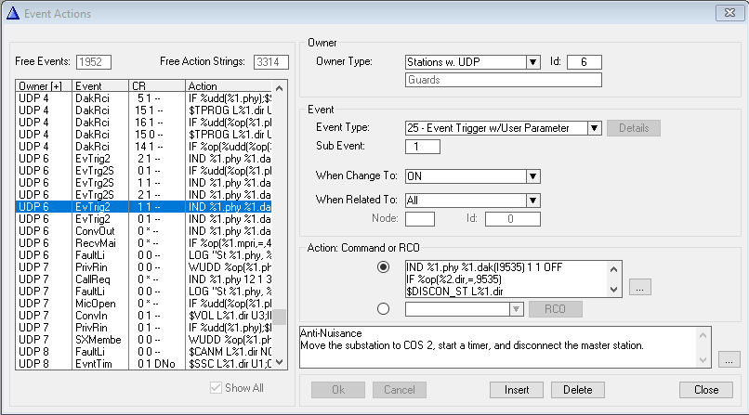Click the Event Actions title bar icon
This screenshot has width=749, height=415.
click(x=13, y=13)
